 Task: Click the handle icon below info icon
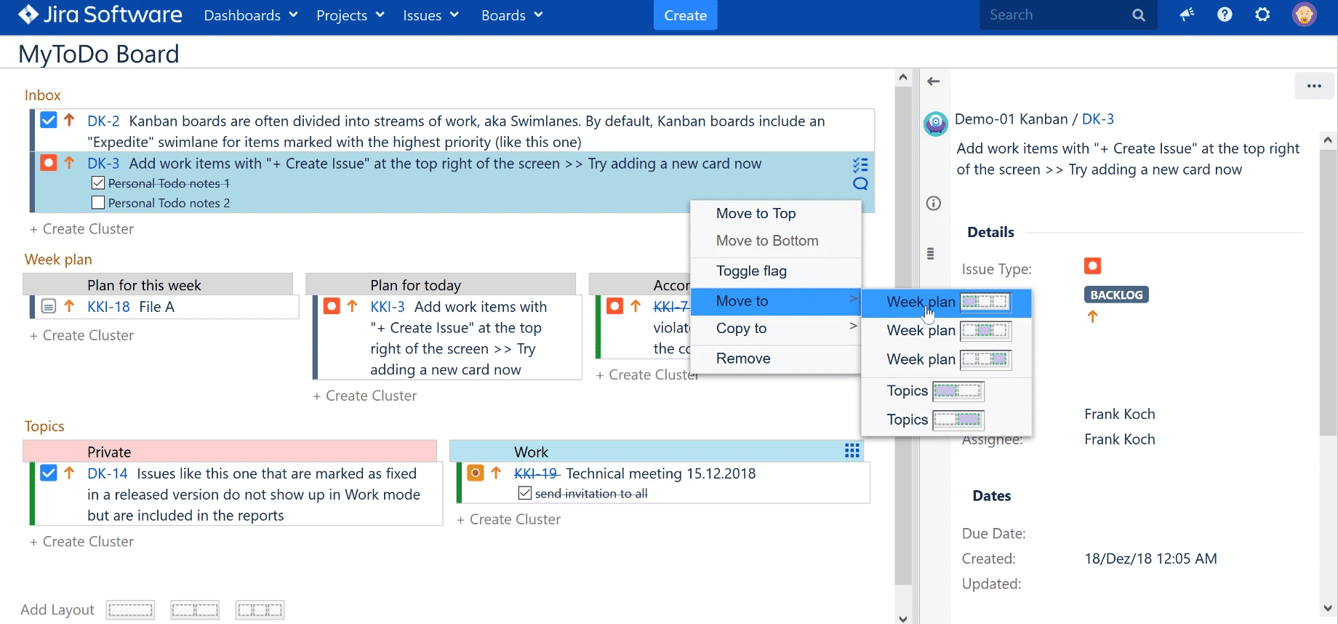tap(931, 254)
